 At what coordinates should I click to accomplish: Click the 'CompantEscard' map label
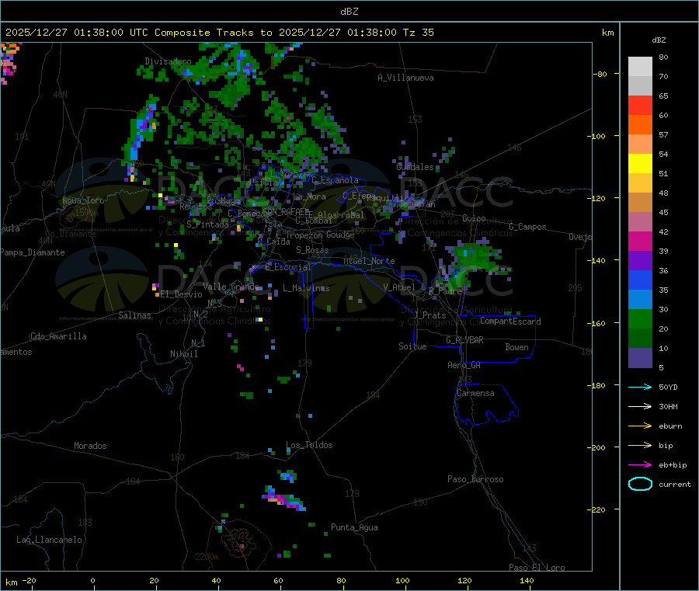click(510, 321)
